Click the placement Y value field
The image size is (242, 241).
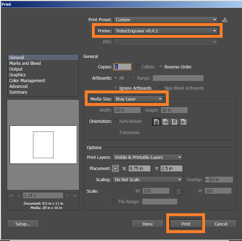pos(171,168)
